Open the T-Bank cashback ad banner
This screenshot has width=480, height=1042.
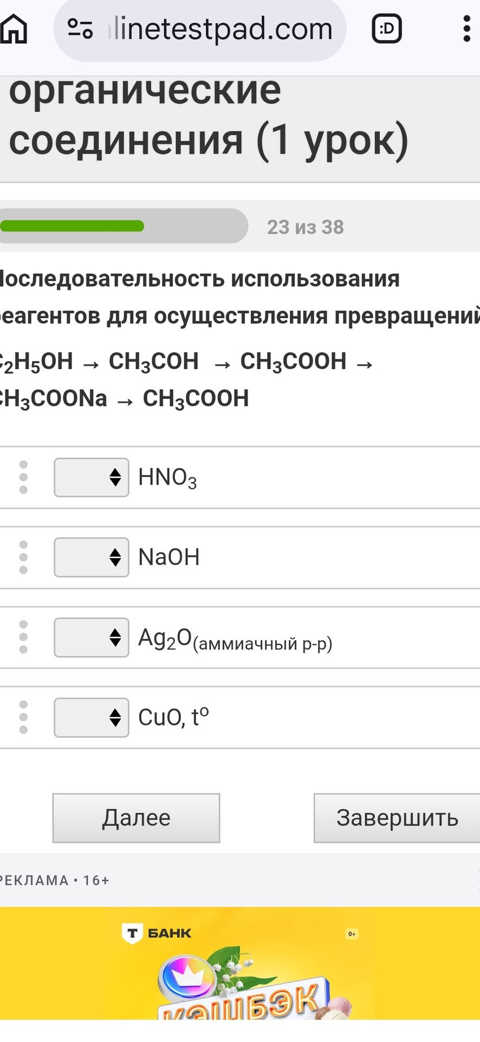coord(240,963)
